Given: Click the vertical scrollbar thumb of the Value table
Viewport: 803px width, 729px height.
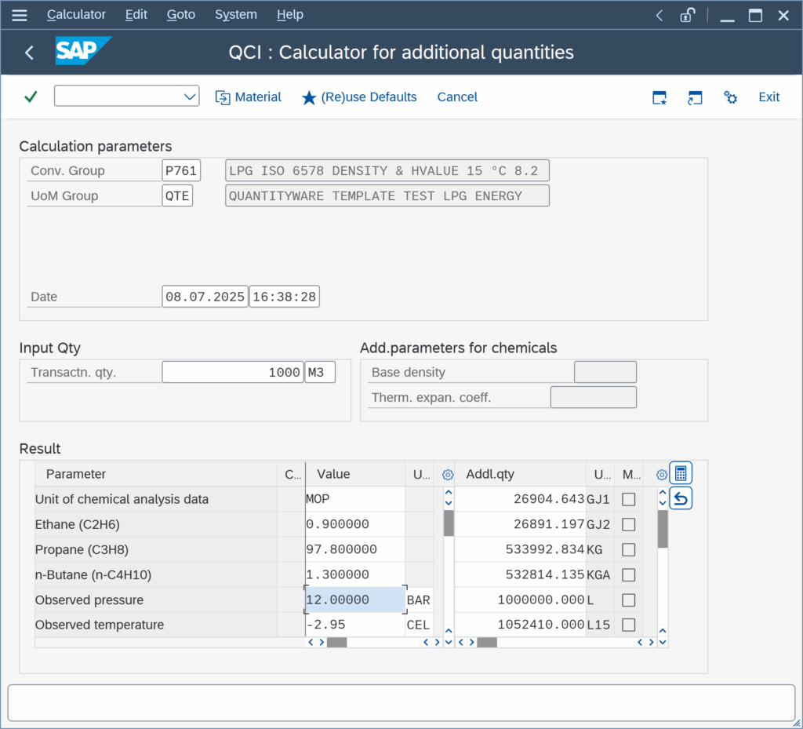Looking at the screenshot, I should pyautogui.click(x=449, y=523).
